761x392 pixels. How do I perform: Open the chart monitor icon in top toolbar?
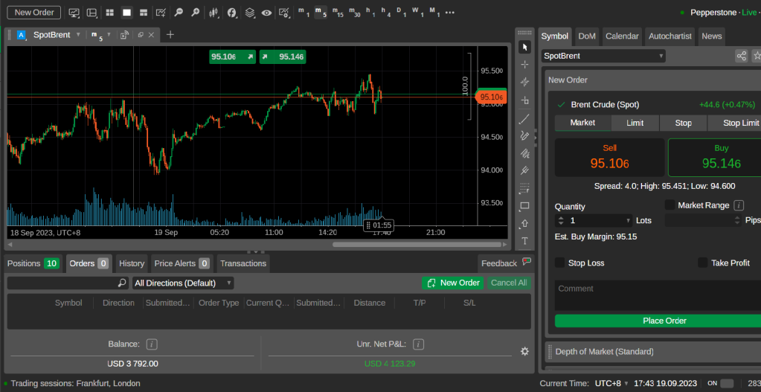[x=74, y=13]
